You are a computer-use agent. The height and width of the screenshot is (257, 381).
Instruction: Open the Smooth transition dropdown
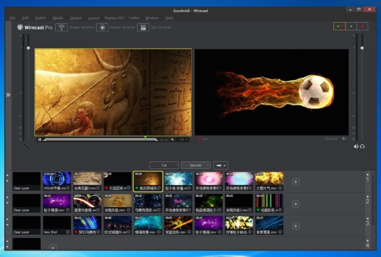tap(195, 165)
